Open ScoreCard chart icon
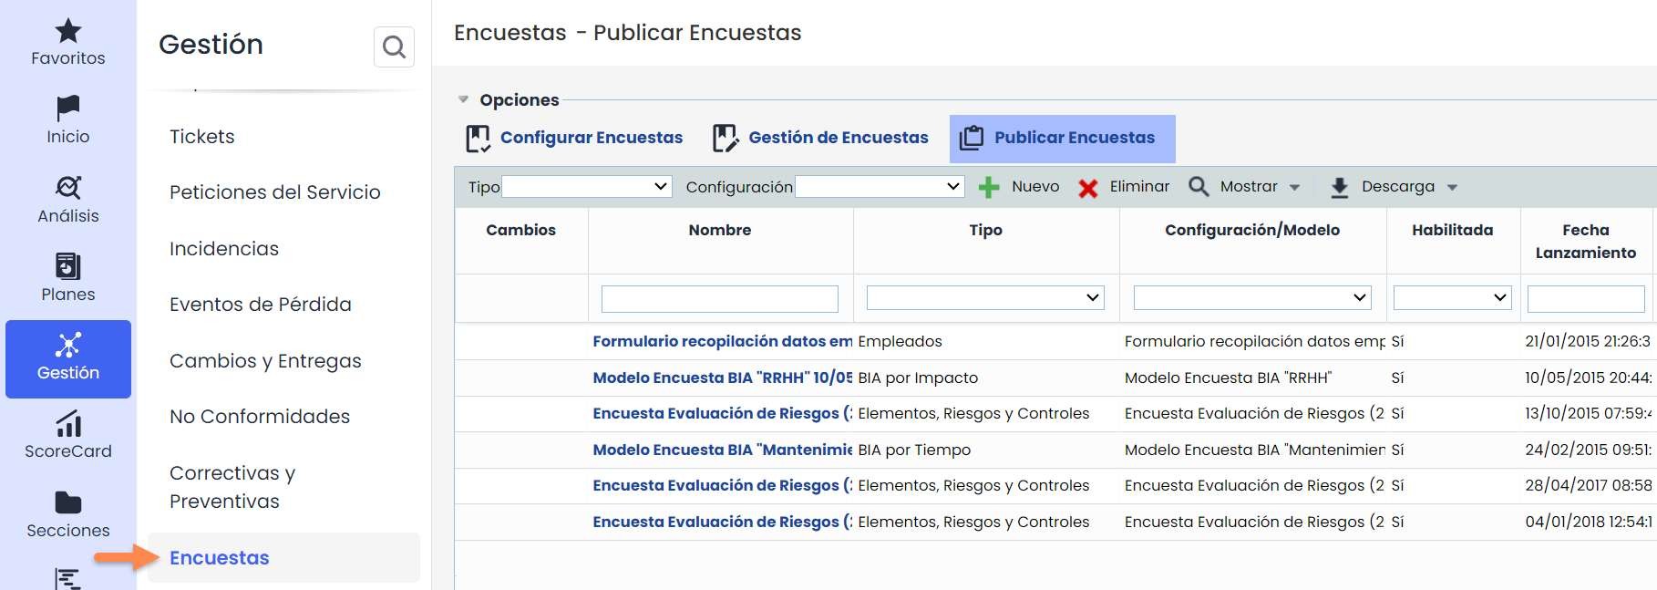This screenshot has height=590, width=1657. 68,424
